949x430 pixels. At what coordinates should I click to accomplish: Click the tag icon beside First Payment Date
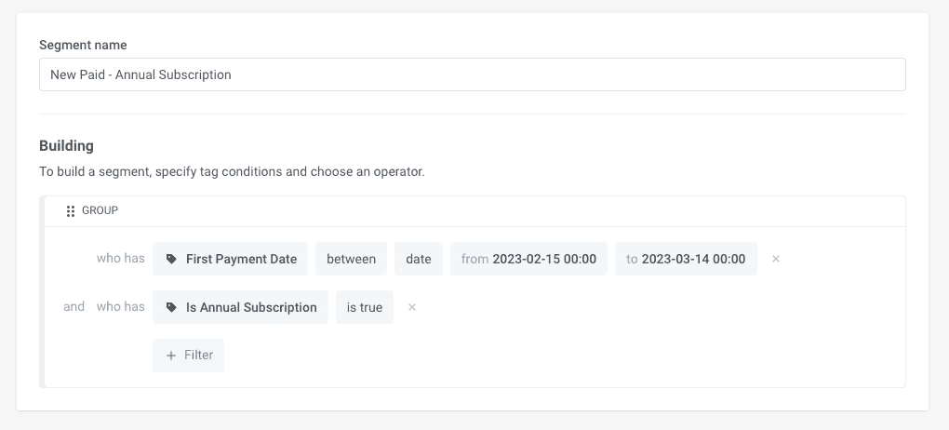pyautogui.click(x=171, y=260)
